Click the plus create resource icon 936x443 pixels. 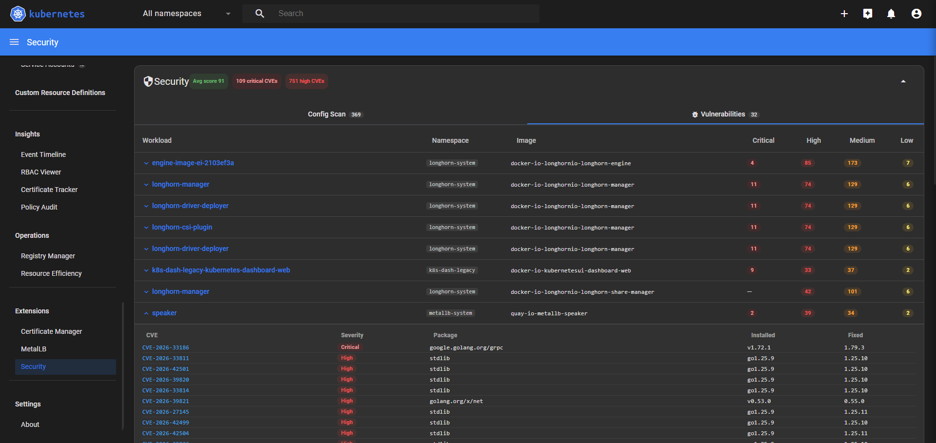(x=844, y=14)
